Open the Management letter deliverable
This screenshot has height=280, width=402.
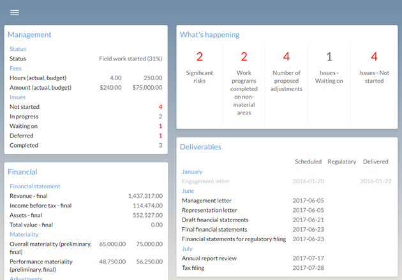coord(207,200)
